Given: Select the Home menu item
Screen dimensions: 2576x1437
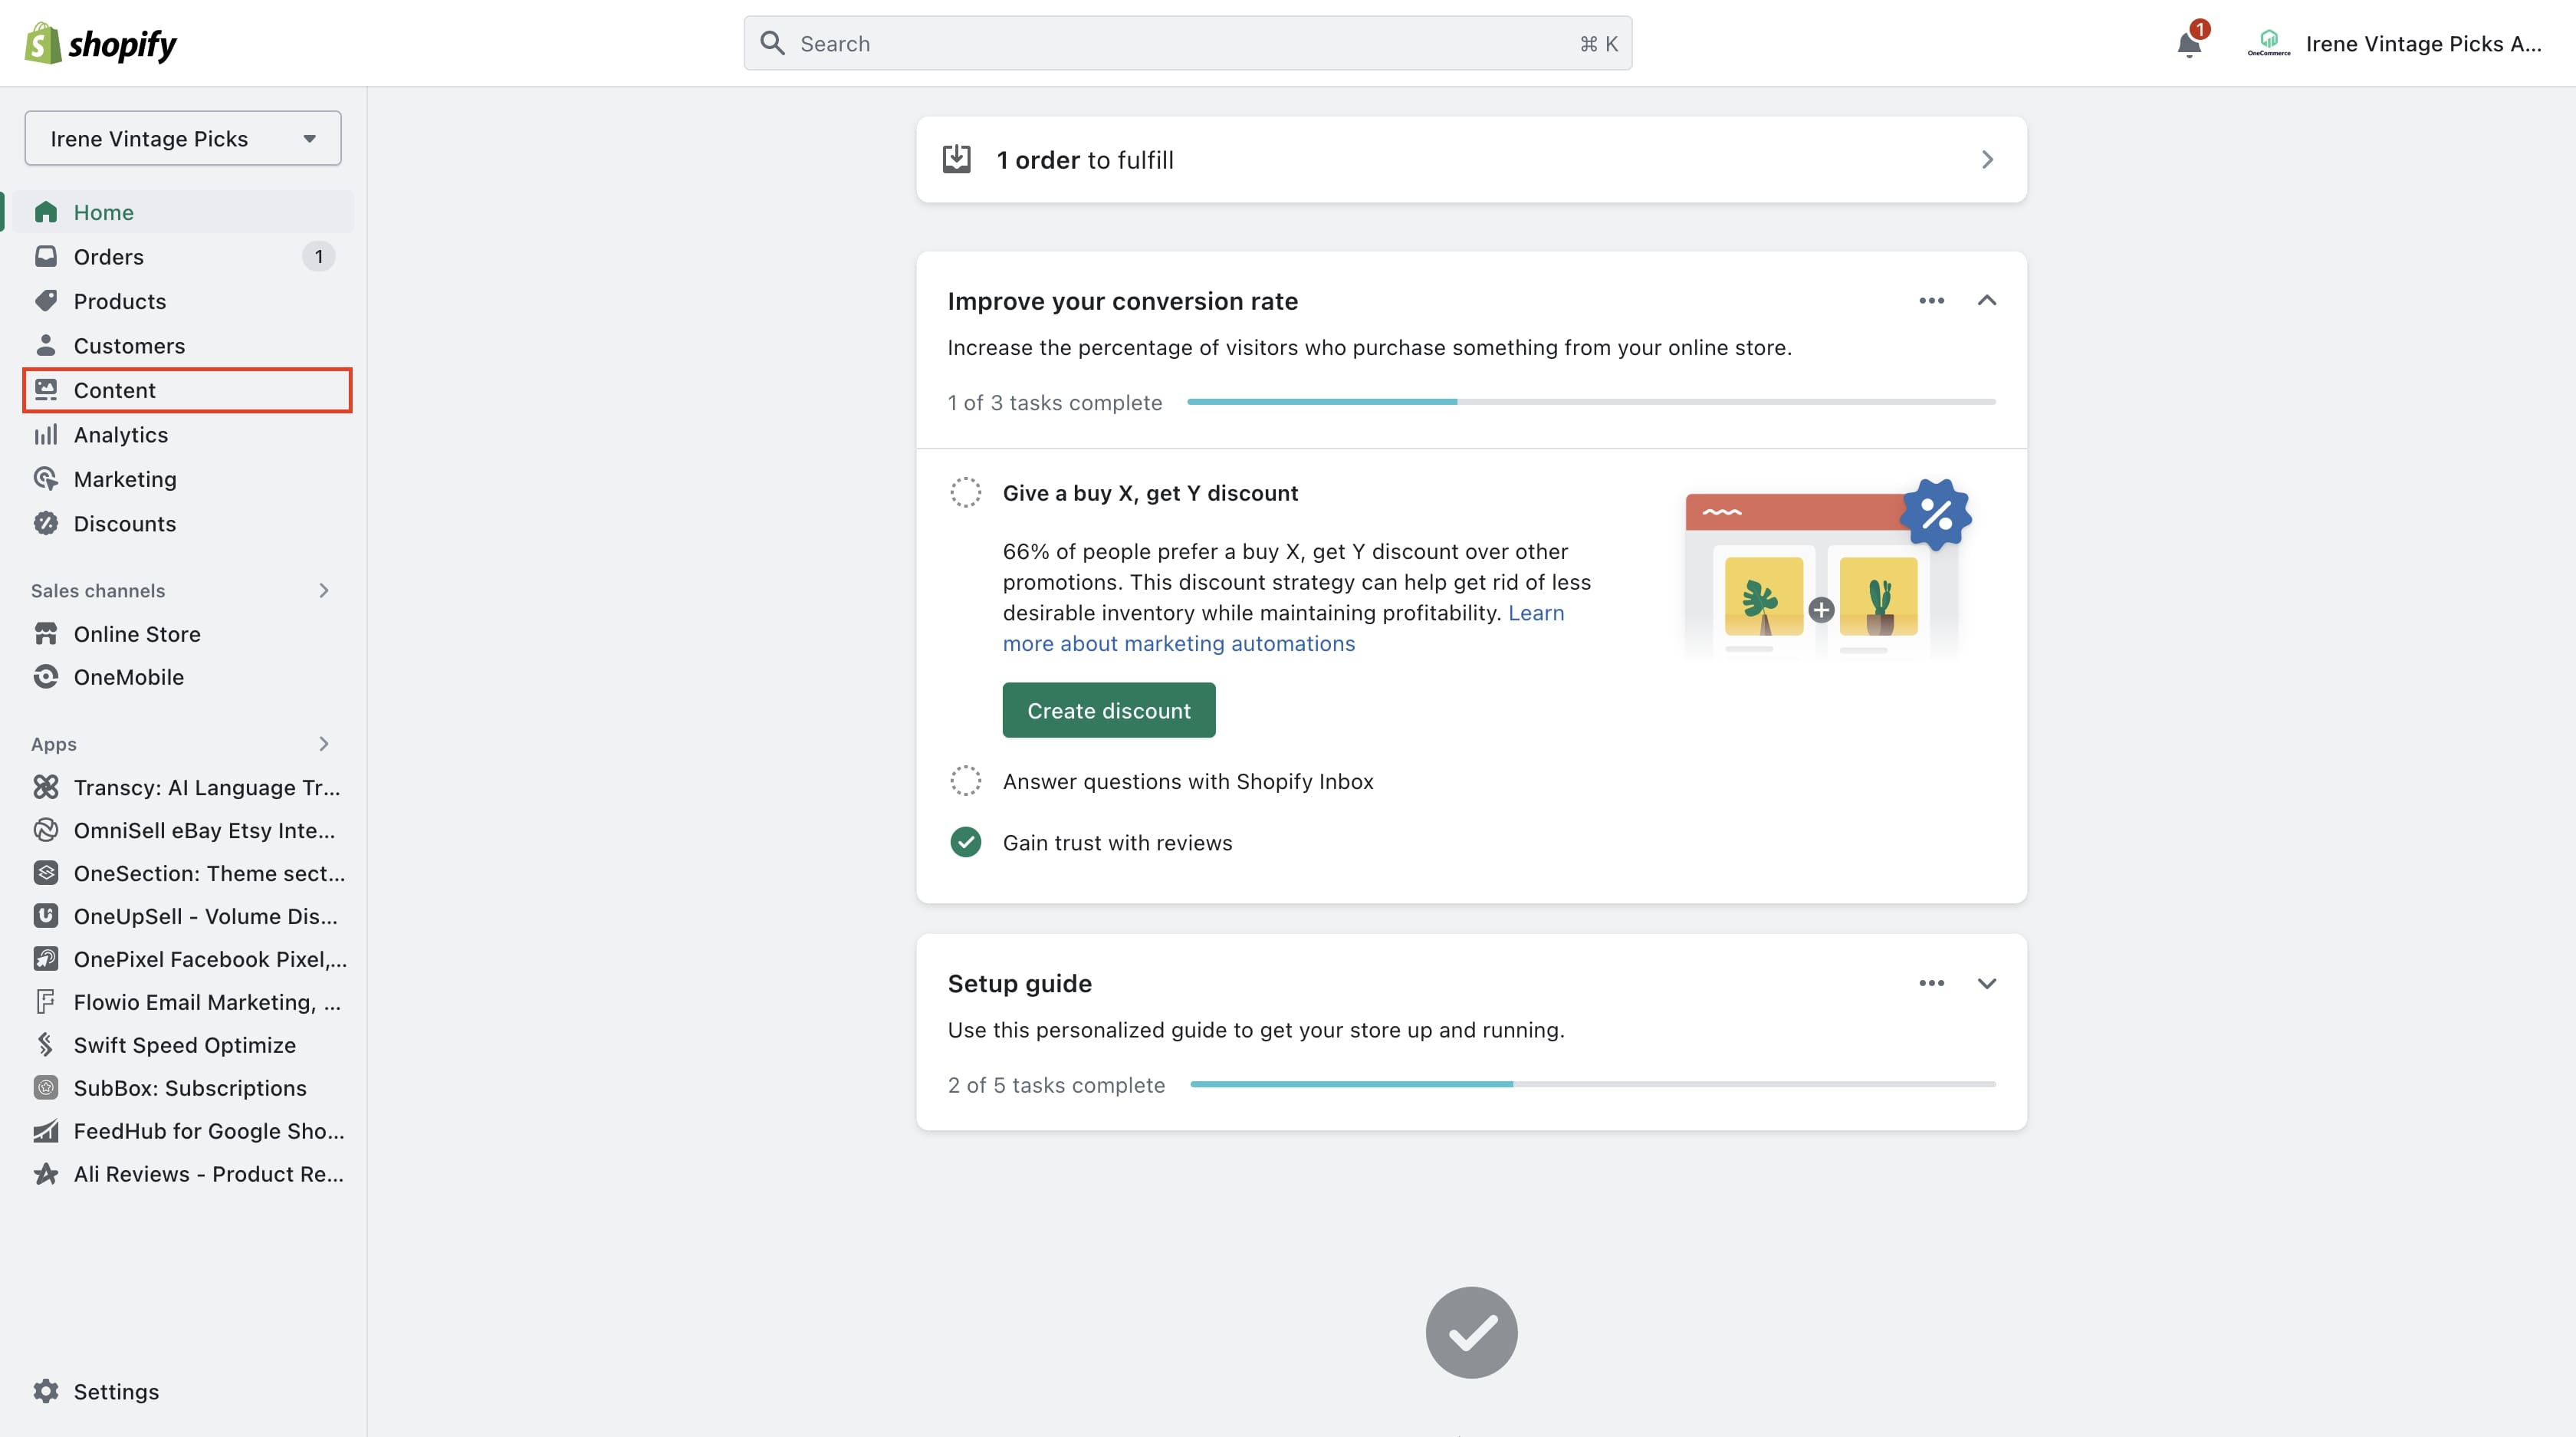Looking at the screenshot, I should [x=103, y=211].
